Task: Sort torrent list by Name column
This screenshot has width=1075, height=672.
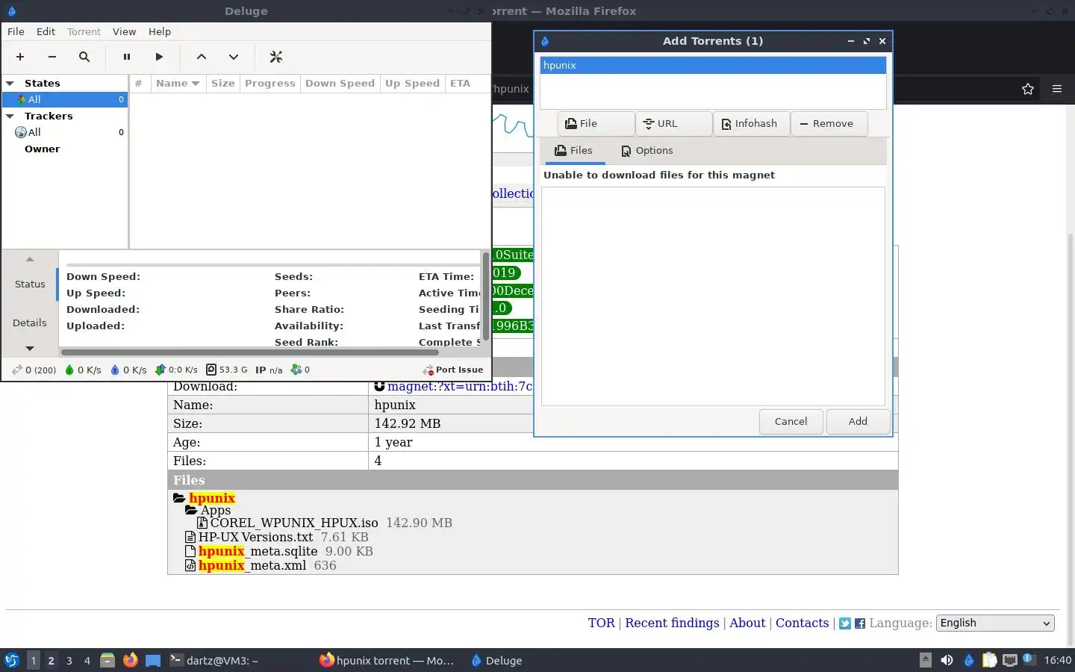Action: coord(178,84)
